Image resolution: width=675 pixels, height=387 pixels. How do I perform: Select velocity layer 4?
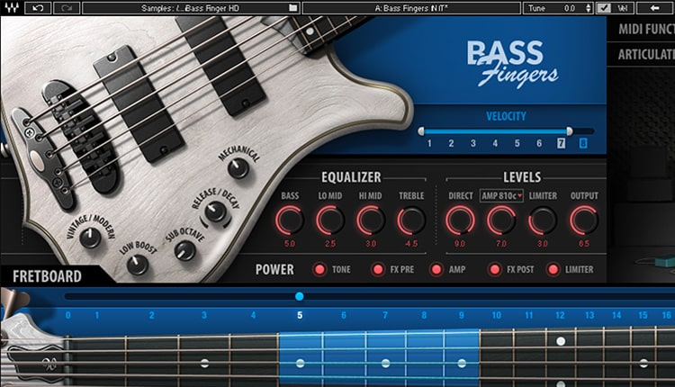(495, 144)
